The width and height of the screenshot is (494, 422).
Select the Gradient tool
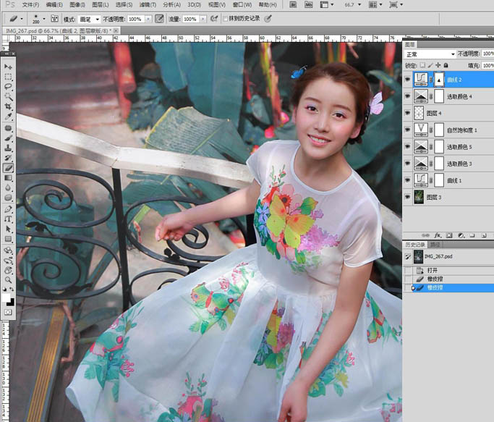click(8, 178)
